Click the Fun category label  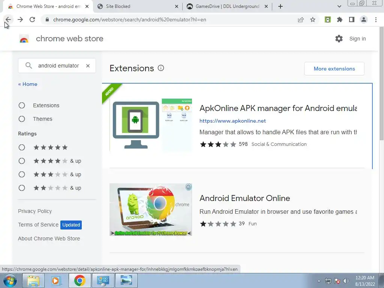(x=252, y=223)
